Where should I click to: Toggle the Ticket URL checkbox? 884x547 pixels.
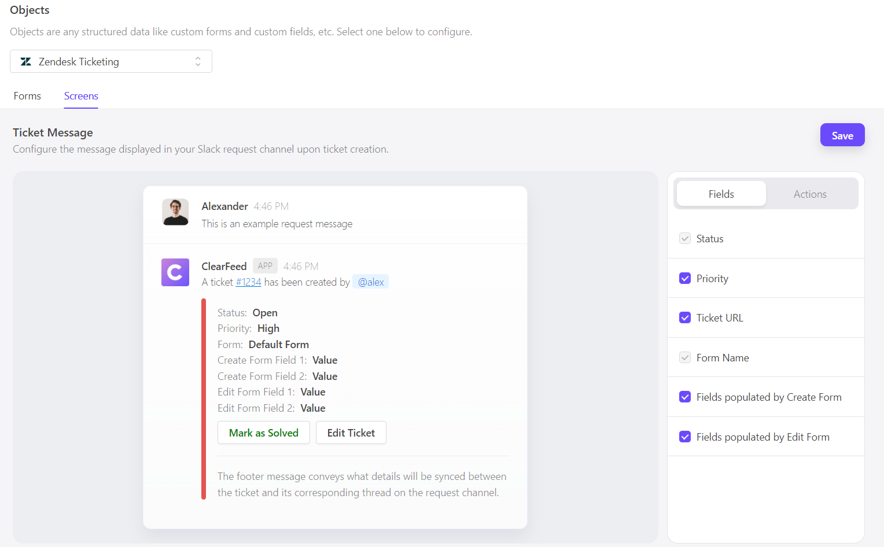pyautogui.click(x=685, y=318)
